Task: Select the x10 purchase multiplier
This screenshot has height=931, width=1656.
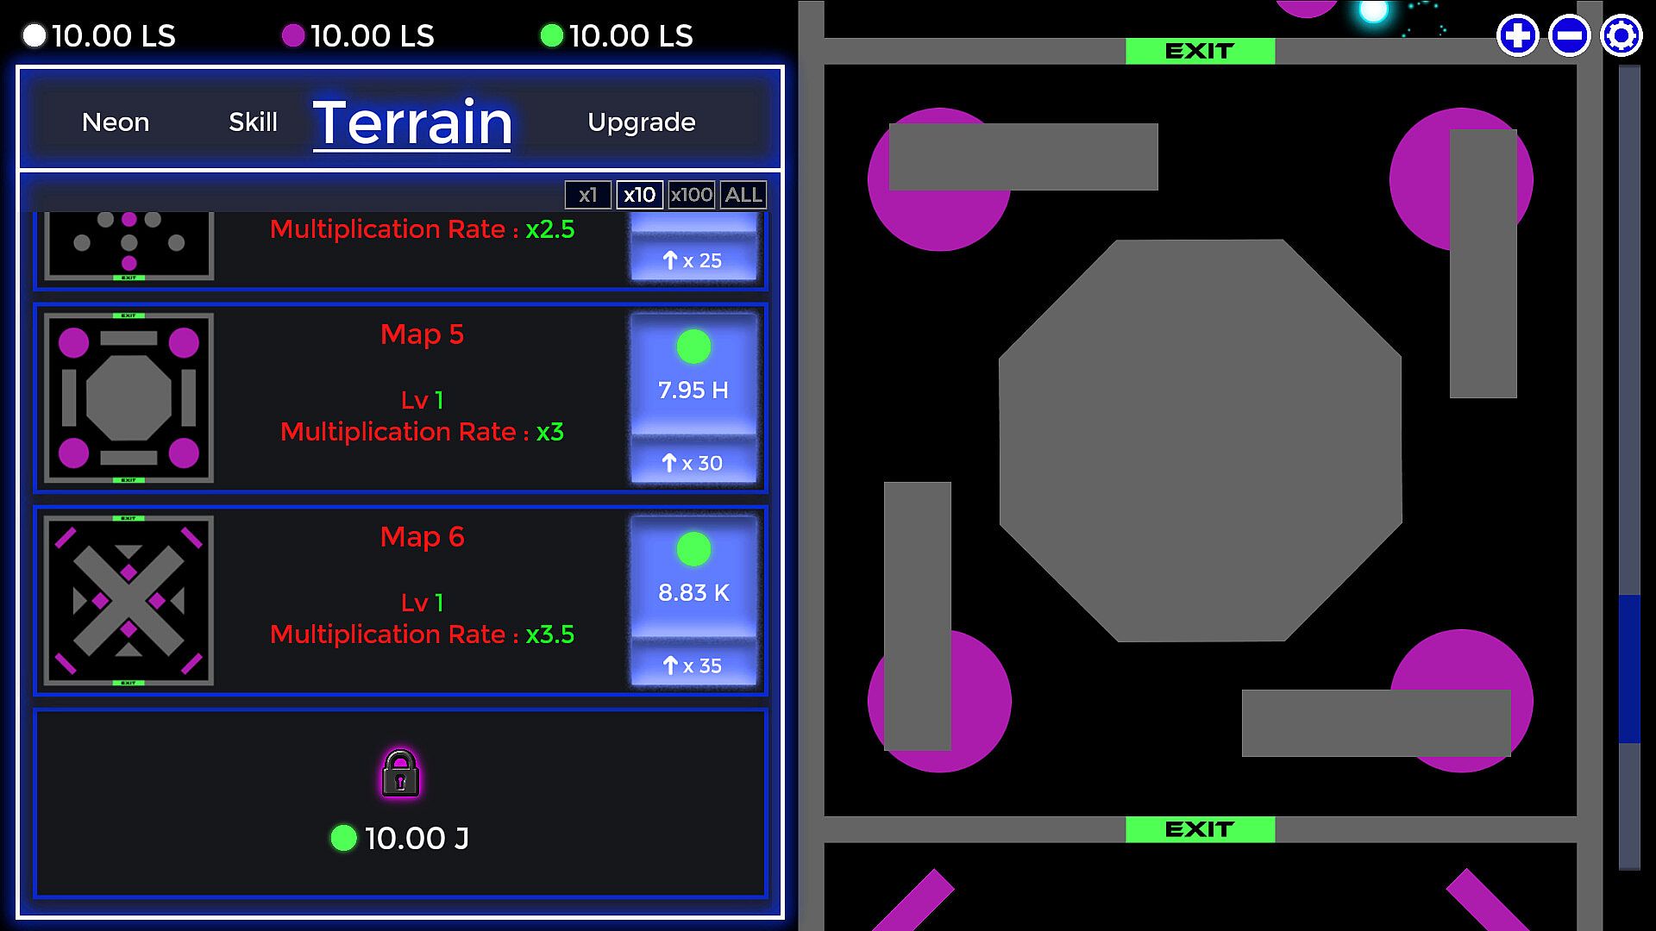Action: (x=639, y=195)
